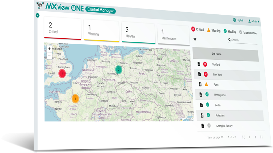The height and width of the screenshot is (153, 273).
Task: Open the Leaflet attribution link
Action: pyautogui.click(x=186, y=120)
